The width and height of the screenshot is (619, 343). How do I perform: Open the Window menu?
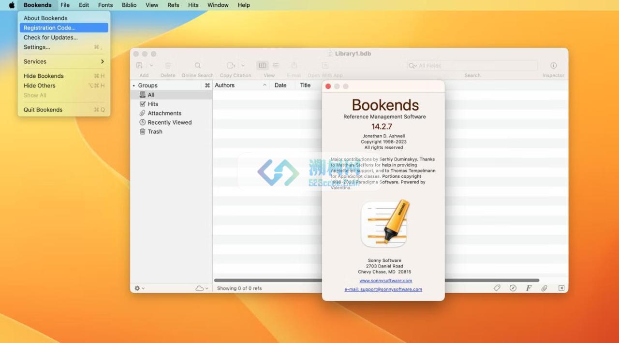[218, 5]
